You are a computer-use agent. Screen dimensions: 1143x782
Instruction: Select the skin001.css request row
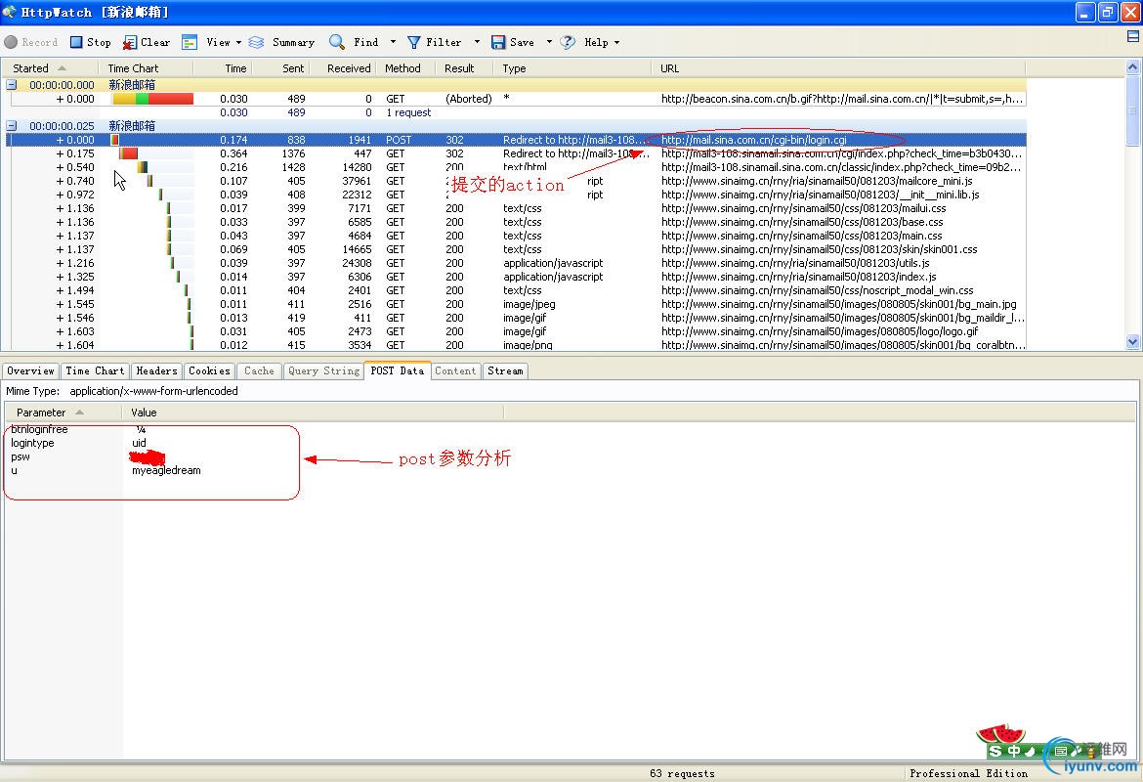[x=516, y=249]
